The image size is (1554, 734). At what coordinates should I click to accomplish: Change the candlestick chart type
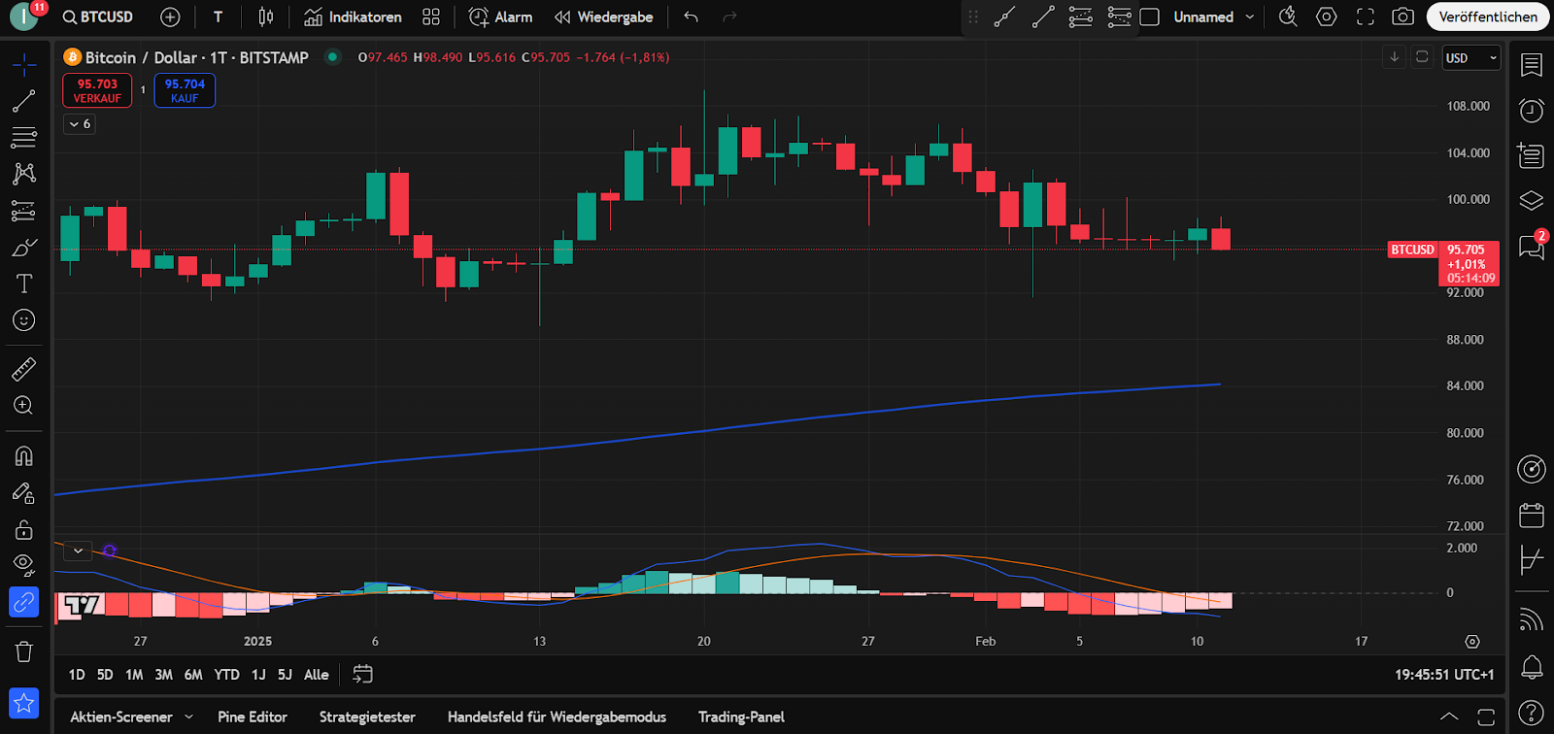coord(266,17)
